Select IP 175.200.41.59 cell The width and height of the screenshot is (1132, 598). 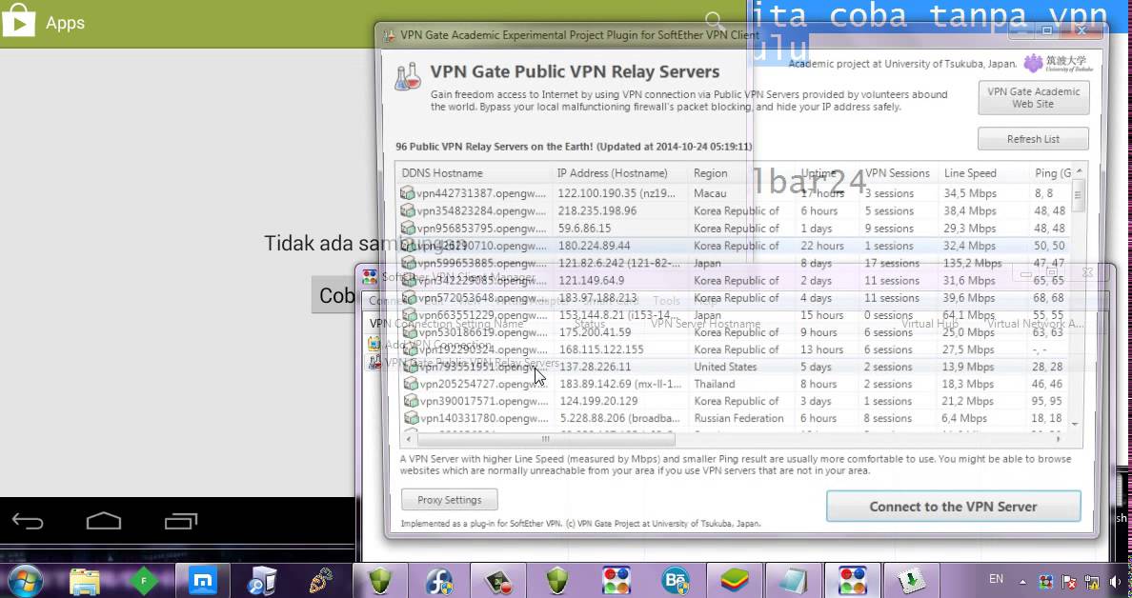click(x=595, y=331)
